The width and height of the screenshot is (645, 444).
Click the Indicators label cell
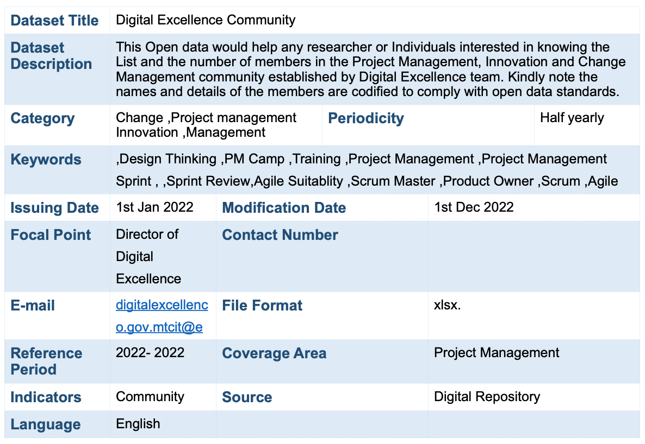coord(46,397)
